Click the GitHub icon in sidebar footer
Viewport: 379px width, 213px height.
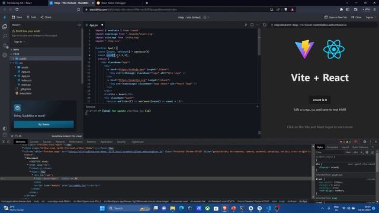[16, 136]
